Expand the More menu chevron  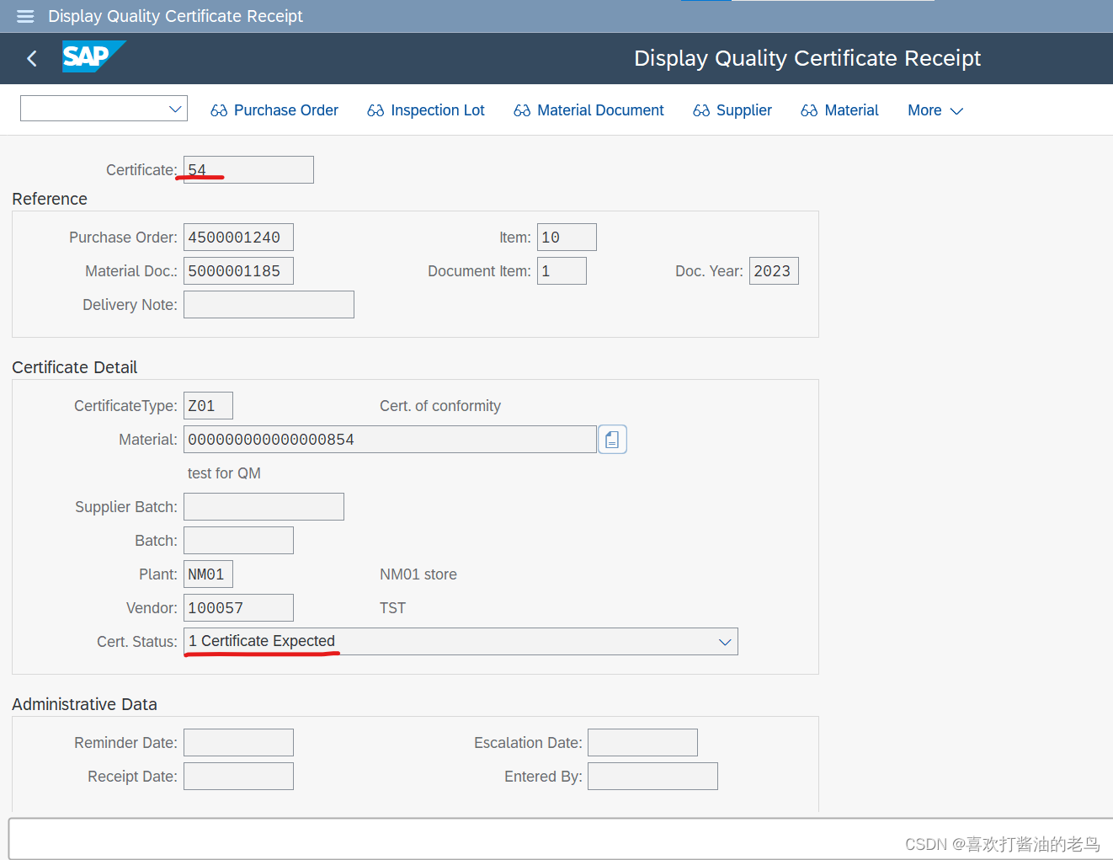click(x=956, y=110)
